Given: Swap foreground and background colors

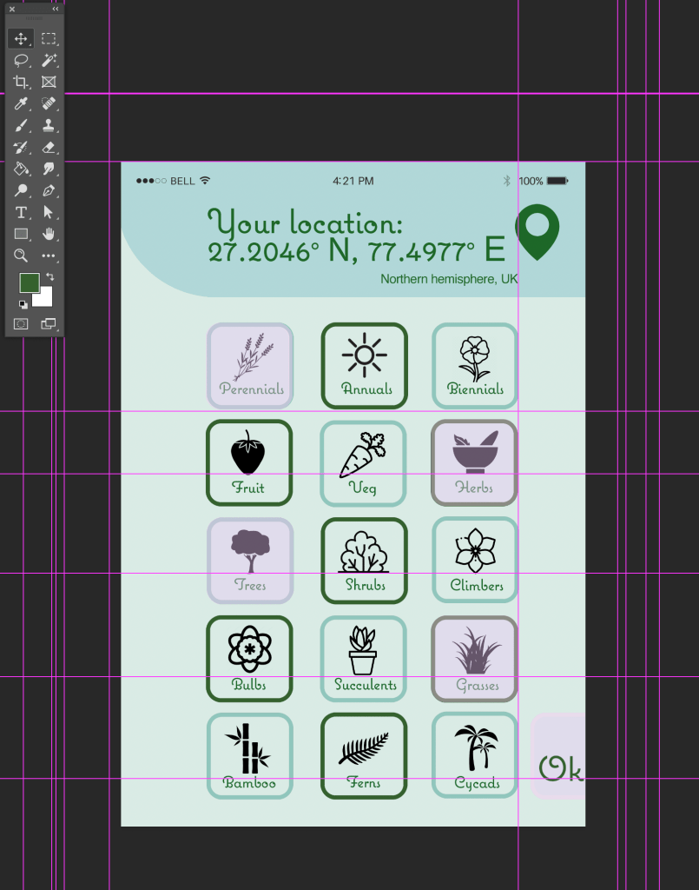Looking at the screenshot, I should tap(49, 277).
